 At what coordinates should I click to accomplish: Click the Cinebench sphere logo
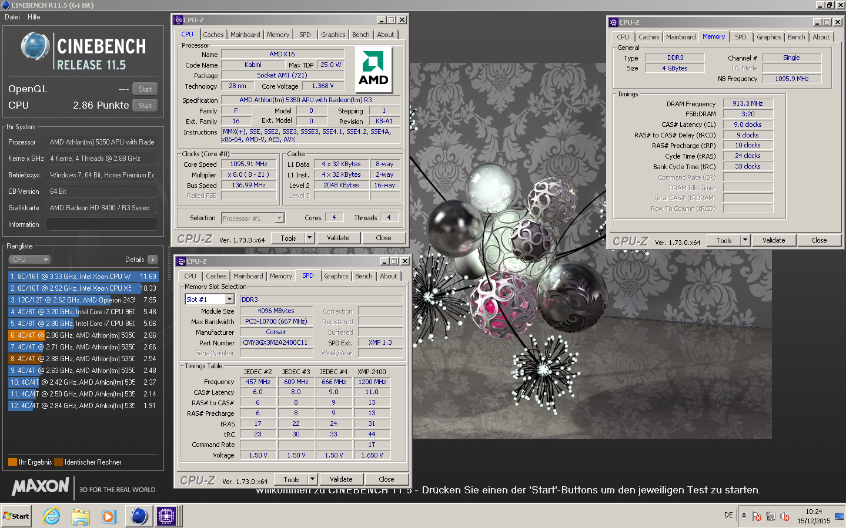[x=35, y=46]
